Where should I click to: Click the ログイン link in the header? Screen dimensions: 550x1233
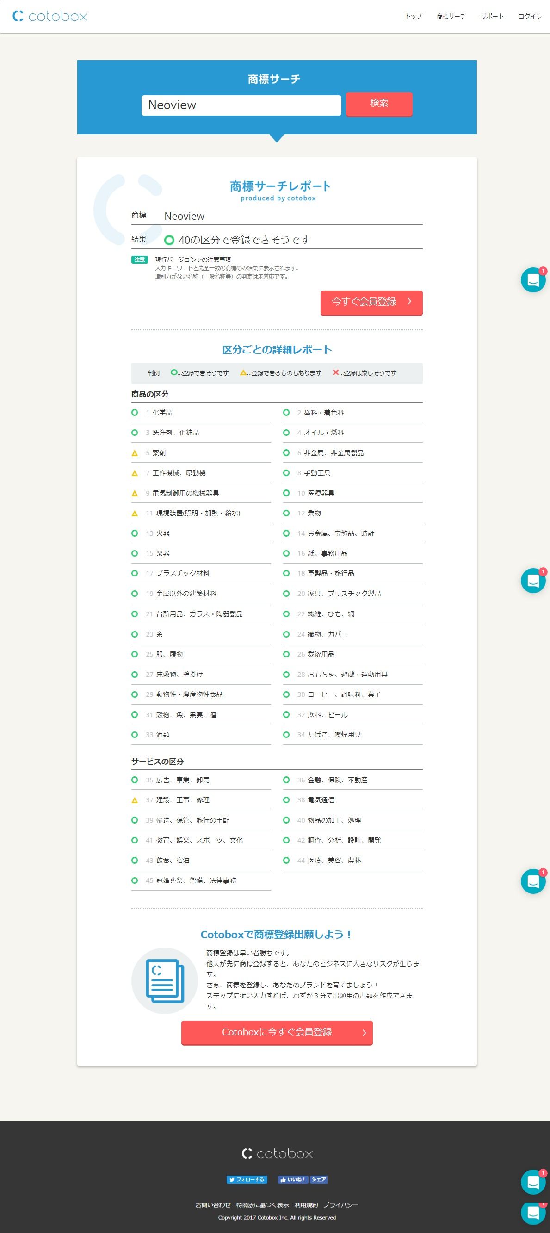[x=530, y=16]
